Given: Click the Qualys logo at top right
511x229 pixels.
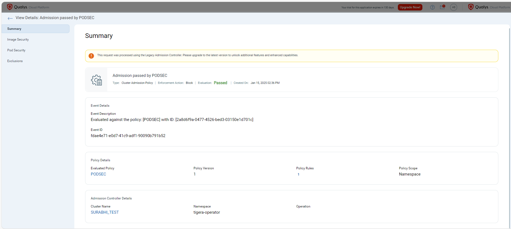Looking at the screenshot, I should (489, 7).
